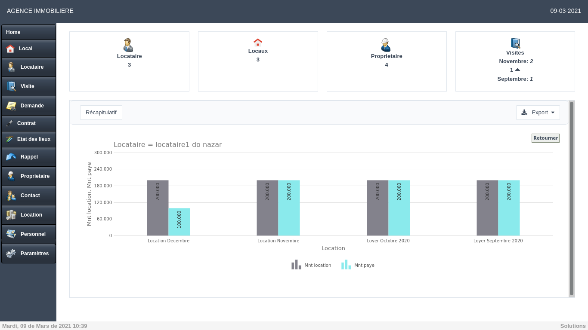Viewport: 588px width, 330px height.
Task: Open the Export dropdown
Action: pos(538,113)
